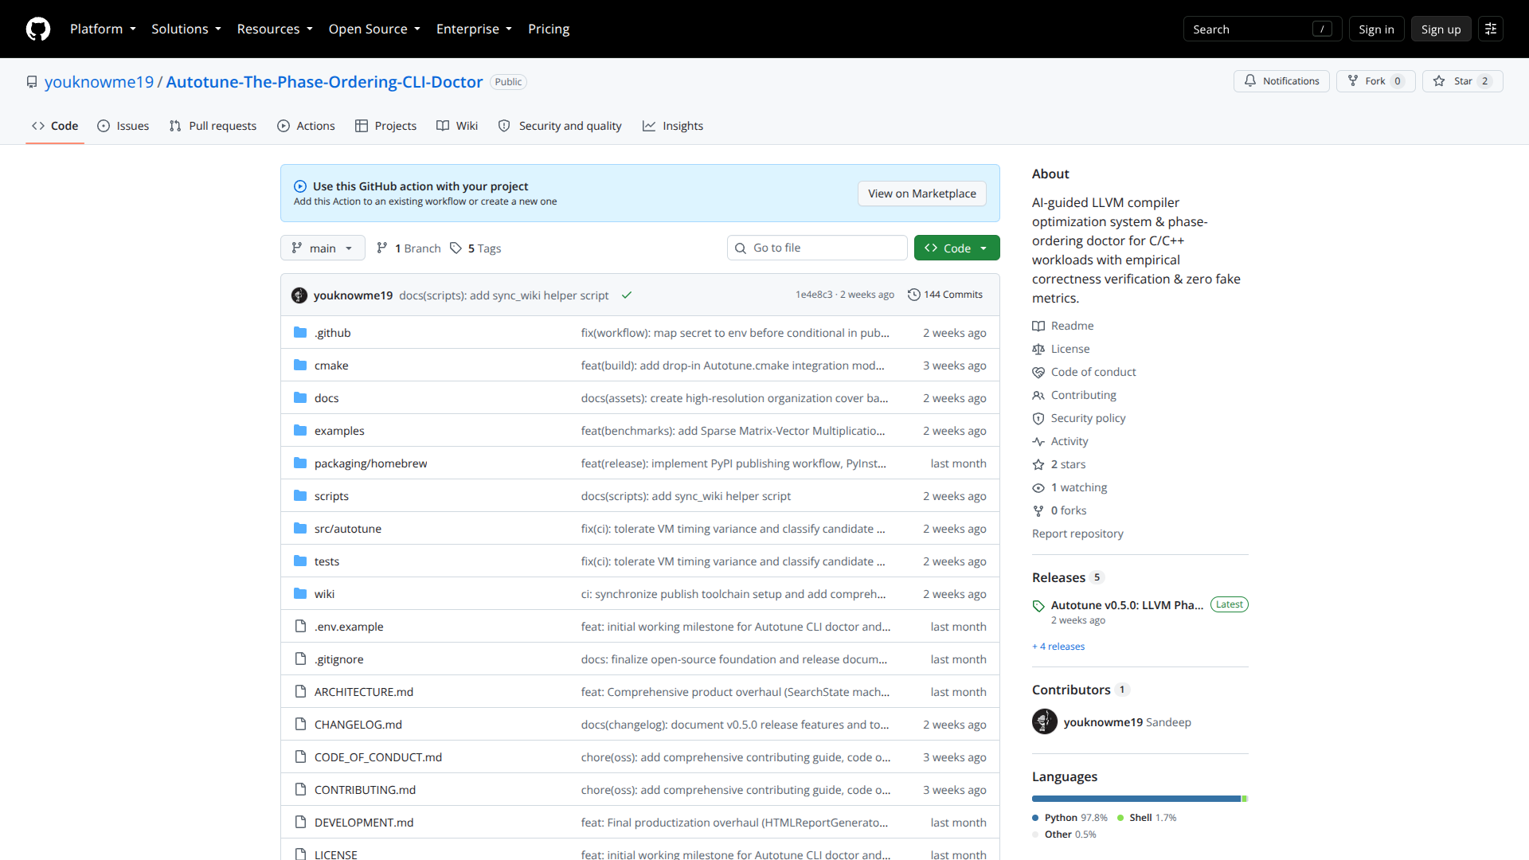This screenshot has width=1529, height=860.
Task: Open the Notifications bell button
Action: click(1281, 81)
